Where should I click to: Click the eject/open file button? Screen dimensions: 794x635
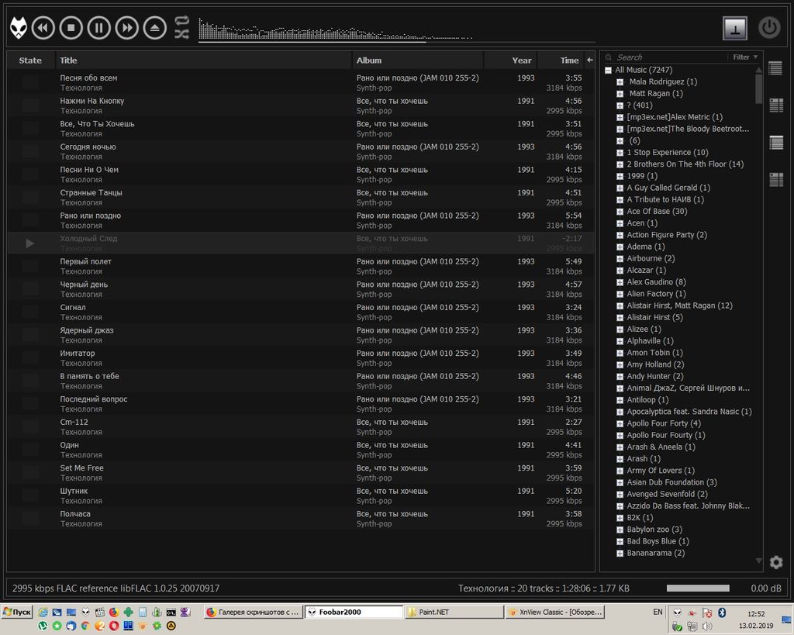[x=155, y=29]
